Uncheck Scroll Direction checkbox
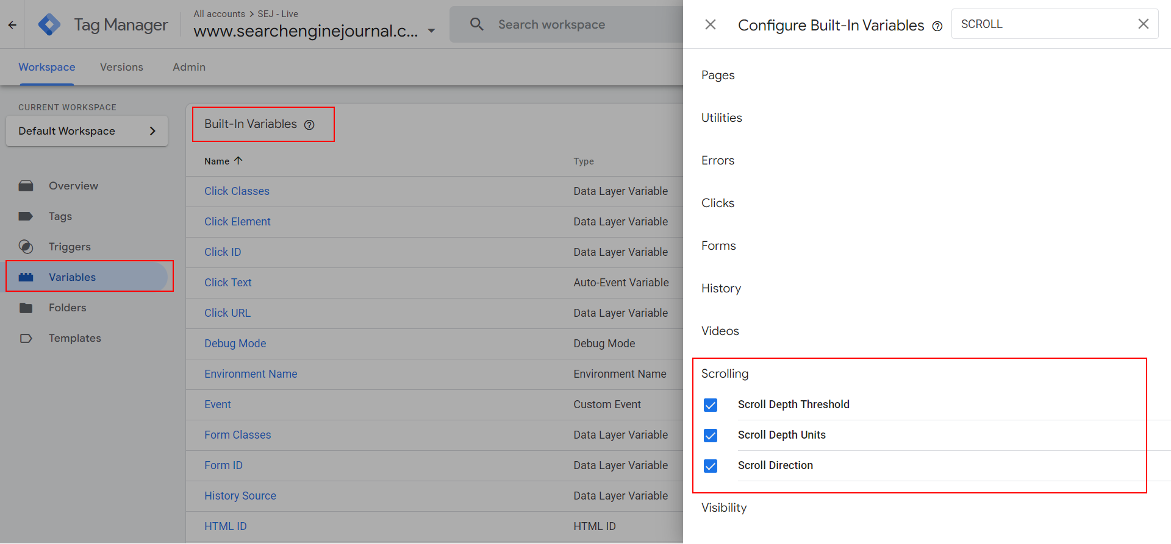 point(711,466)
